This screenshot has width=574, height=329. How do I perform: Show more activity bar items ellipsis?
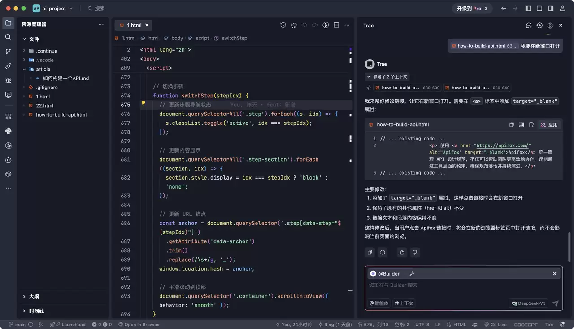[8, 189]
